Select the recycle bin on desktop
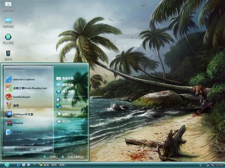 8,55
